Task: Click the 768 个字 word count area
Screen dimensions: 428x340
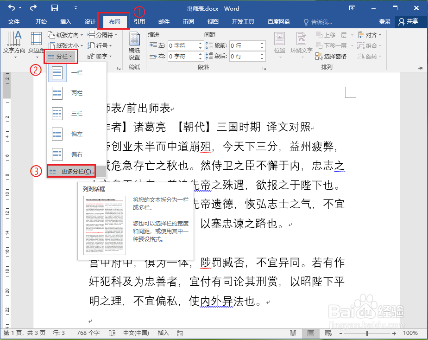Action: pyautogui.click(x=88, y=333)
